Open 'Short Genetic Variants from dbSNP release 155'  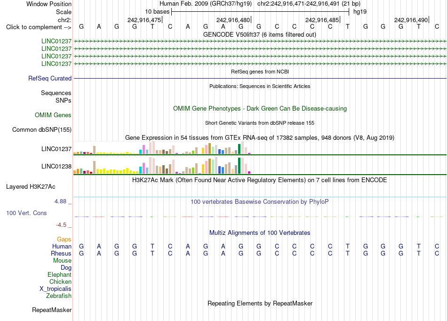click(x=260, y=123)
